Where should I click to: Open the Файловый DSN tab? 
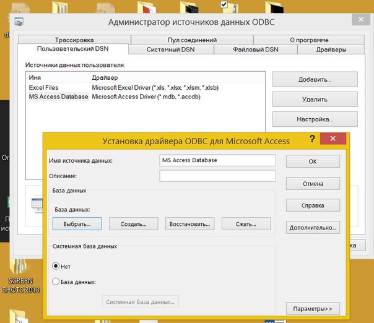point(256,50)
